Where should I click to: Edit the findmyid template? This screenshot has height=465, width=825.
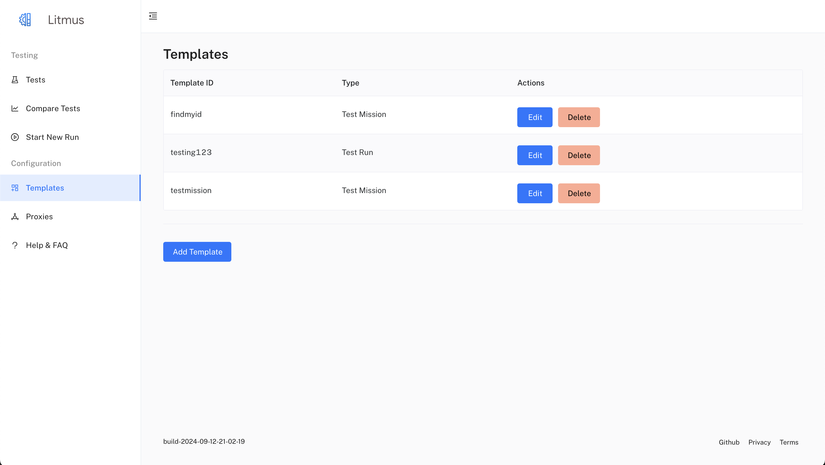(535, 117)
